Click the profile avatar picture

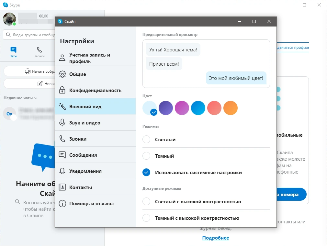pos(9,19)
